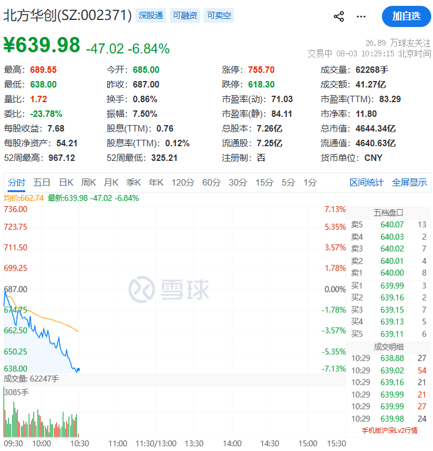
Task: Click the 今开 value 685.00
Action: 146,70
